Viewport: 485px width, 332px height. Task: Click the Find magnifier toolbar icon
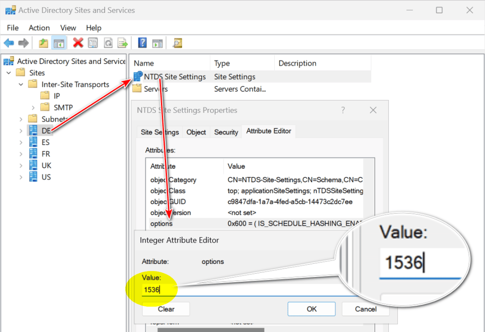point(177,43)
